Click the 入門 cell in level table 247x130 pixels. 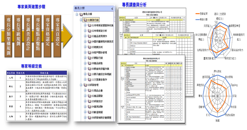click(11, 78)
